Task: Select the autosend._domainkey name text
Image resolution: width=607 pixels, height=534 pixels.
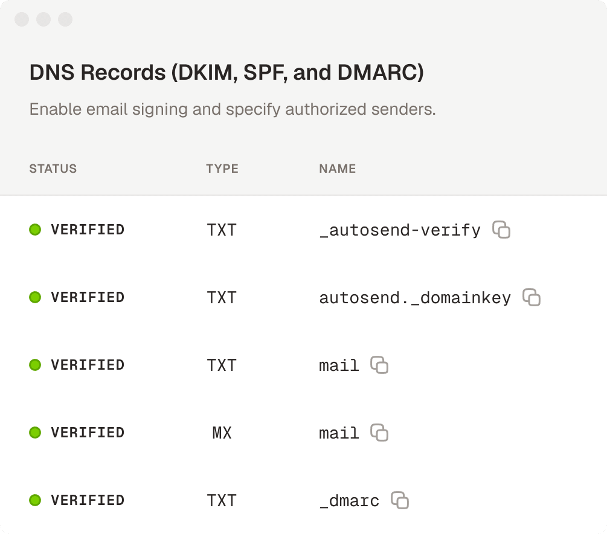Action: 415,298
